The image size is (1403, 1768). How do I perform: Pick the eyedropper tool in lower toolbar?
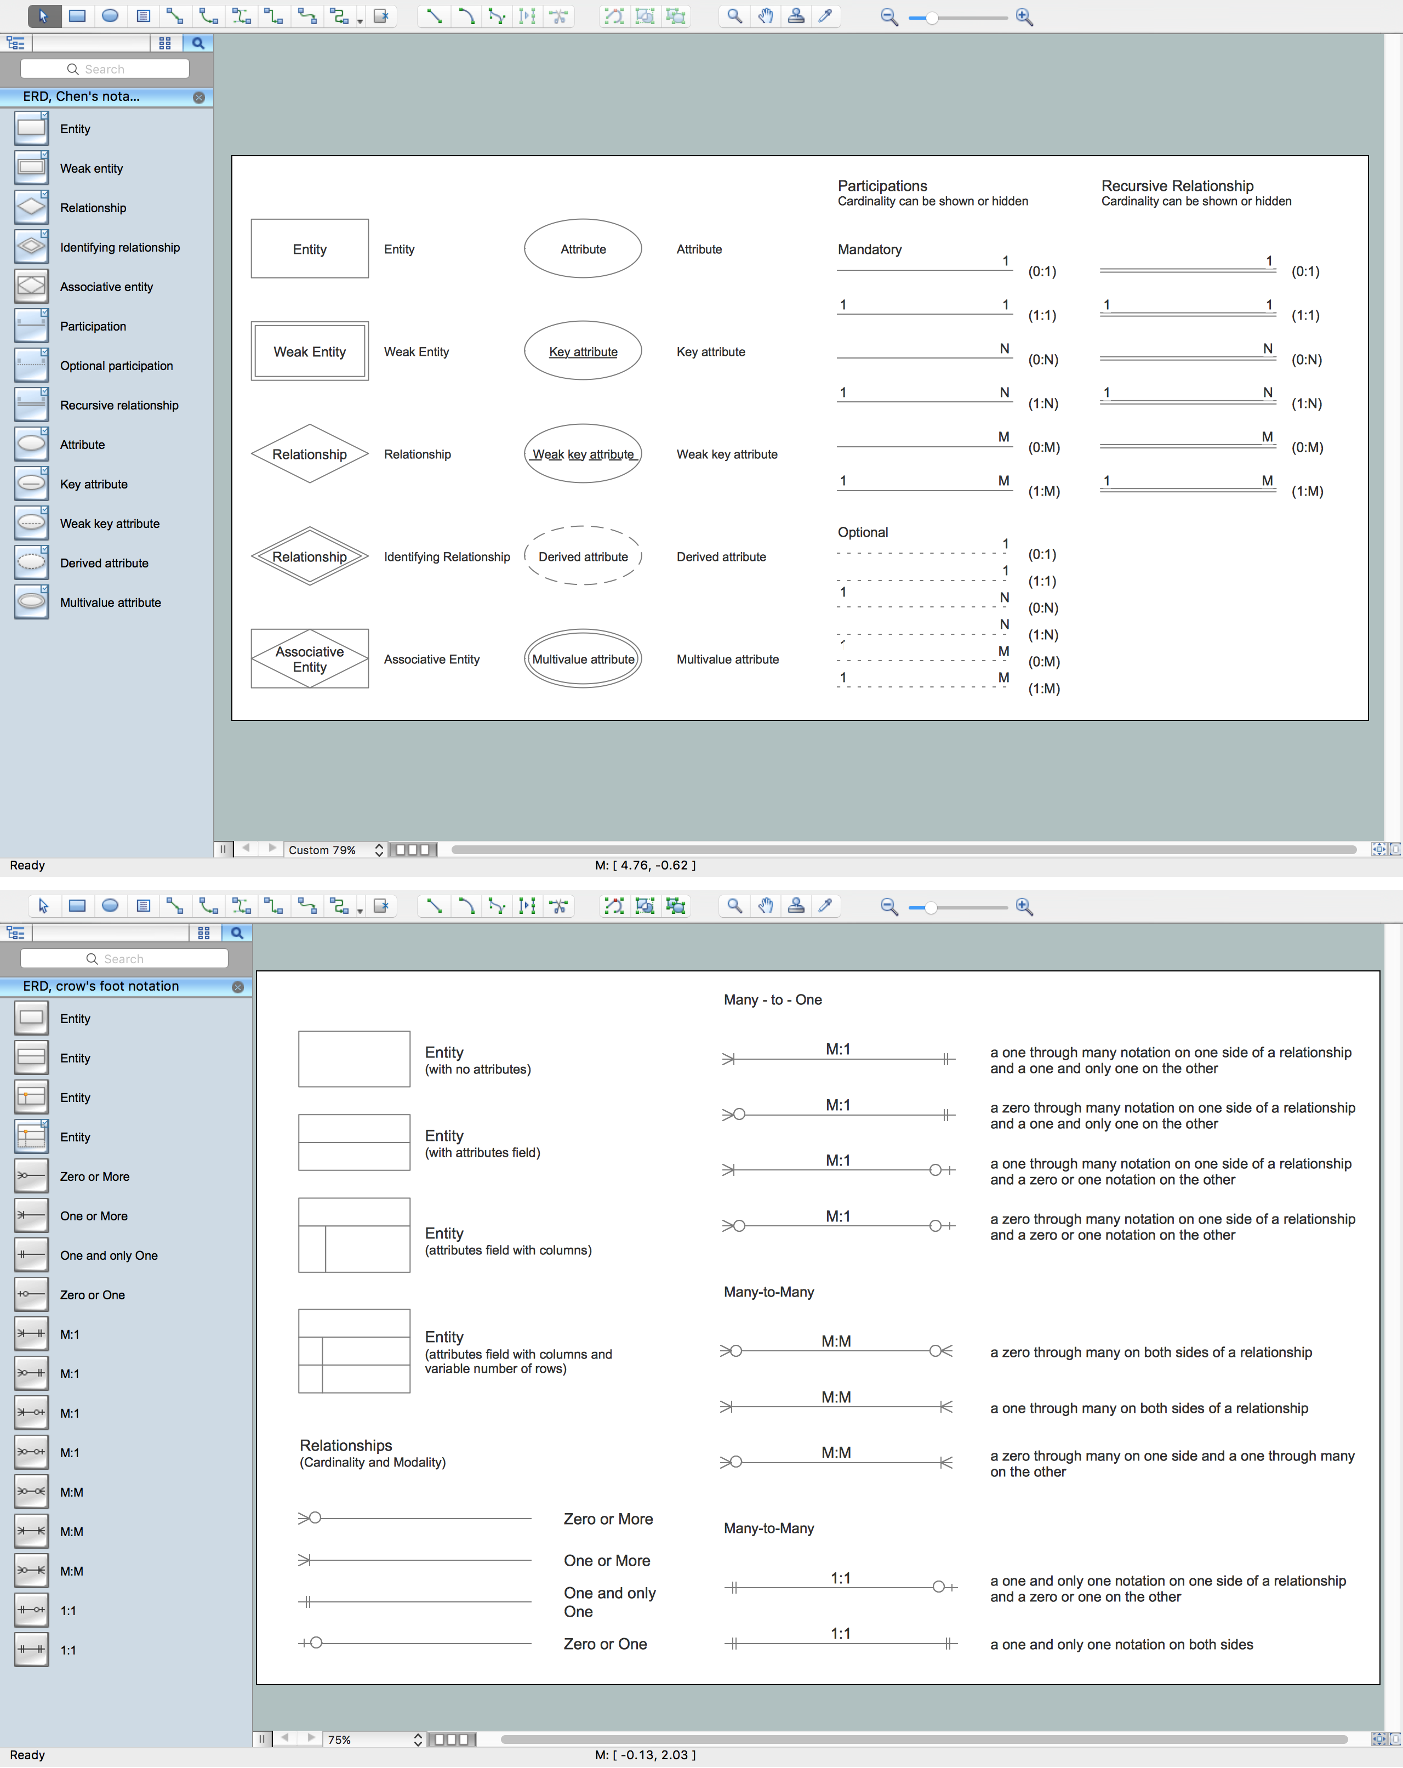pyautogui.click(x=826, y=905)
